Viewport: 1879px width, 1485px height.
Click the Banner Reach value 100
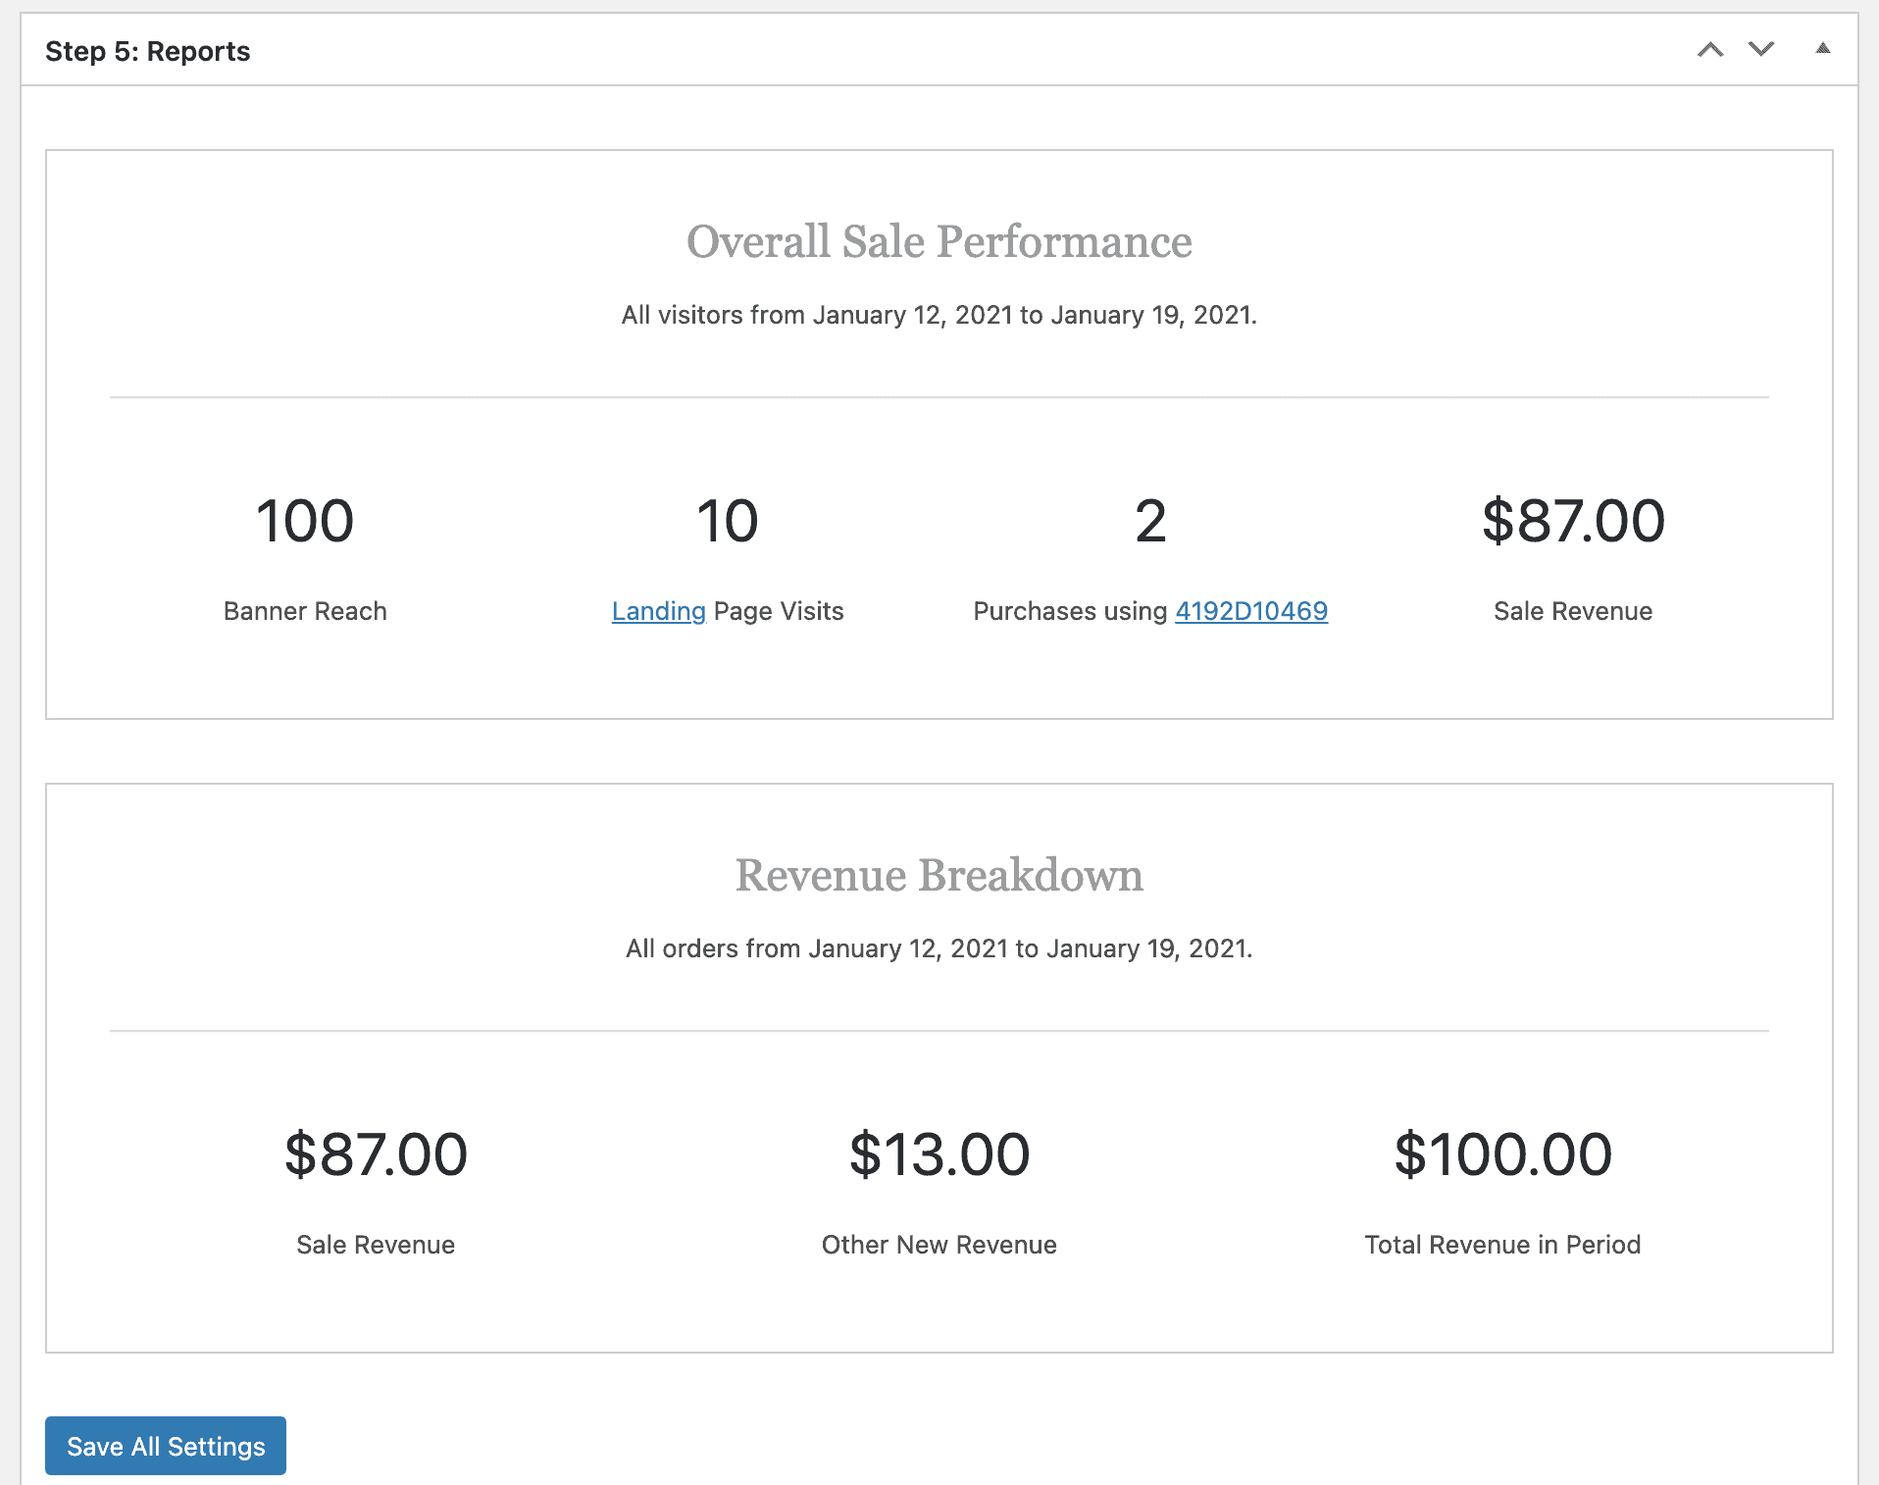(305, 521)
